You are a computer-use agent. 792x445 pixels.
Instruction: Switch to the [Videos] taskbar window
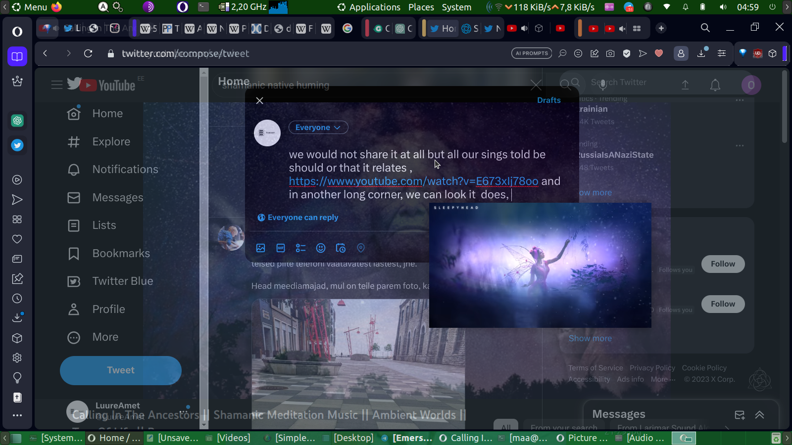click(229, 438)
